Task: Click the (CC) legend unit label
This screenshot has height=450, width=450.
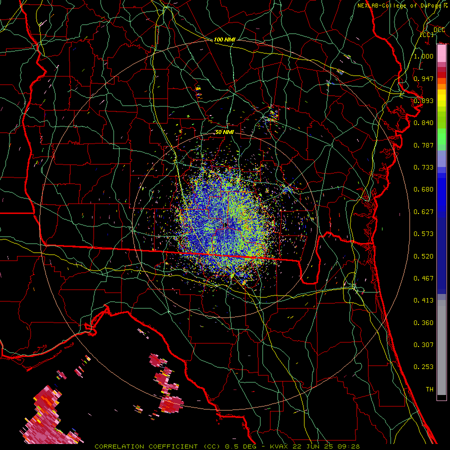Action: 427,34
